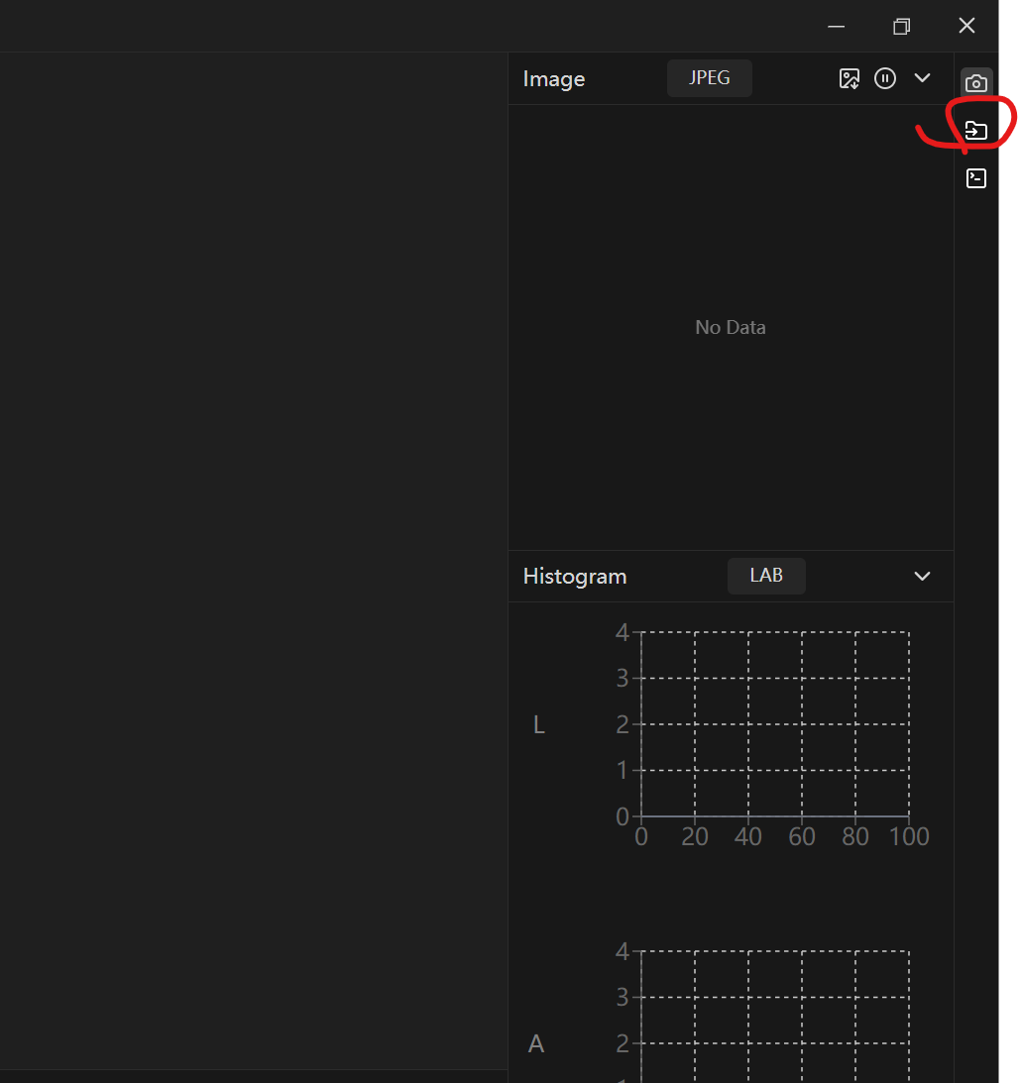The width and height of the screenshot is (1021, 1083).
Task: Open the serial terminal sidebar icon
Action: [x=975, y=178]
